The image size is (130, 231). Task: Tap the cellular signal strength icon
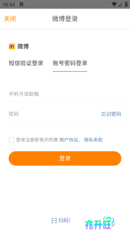pyautogui.click(x=120, y=5)
